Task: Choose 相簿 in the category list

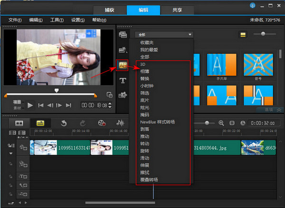Action: [x=145, y=71]
